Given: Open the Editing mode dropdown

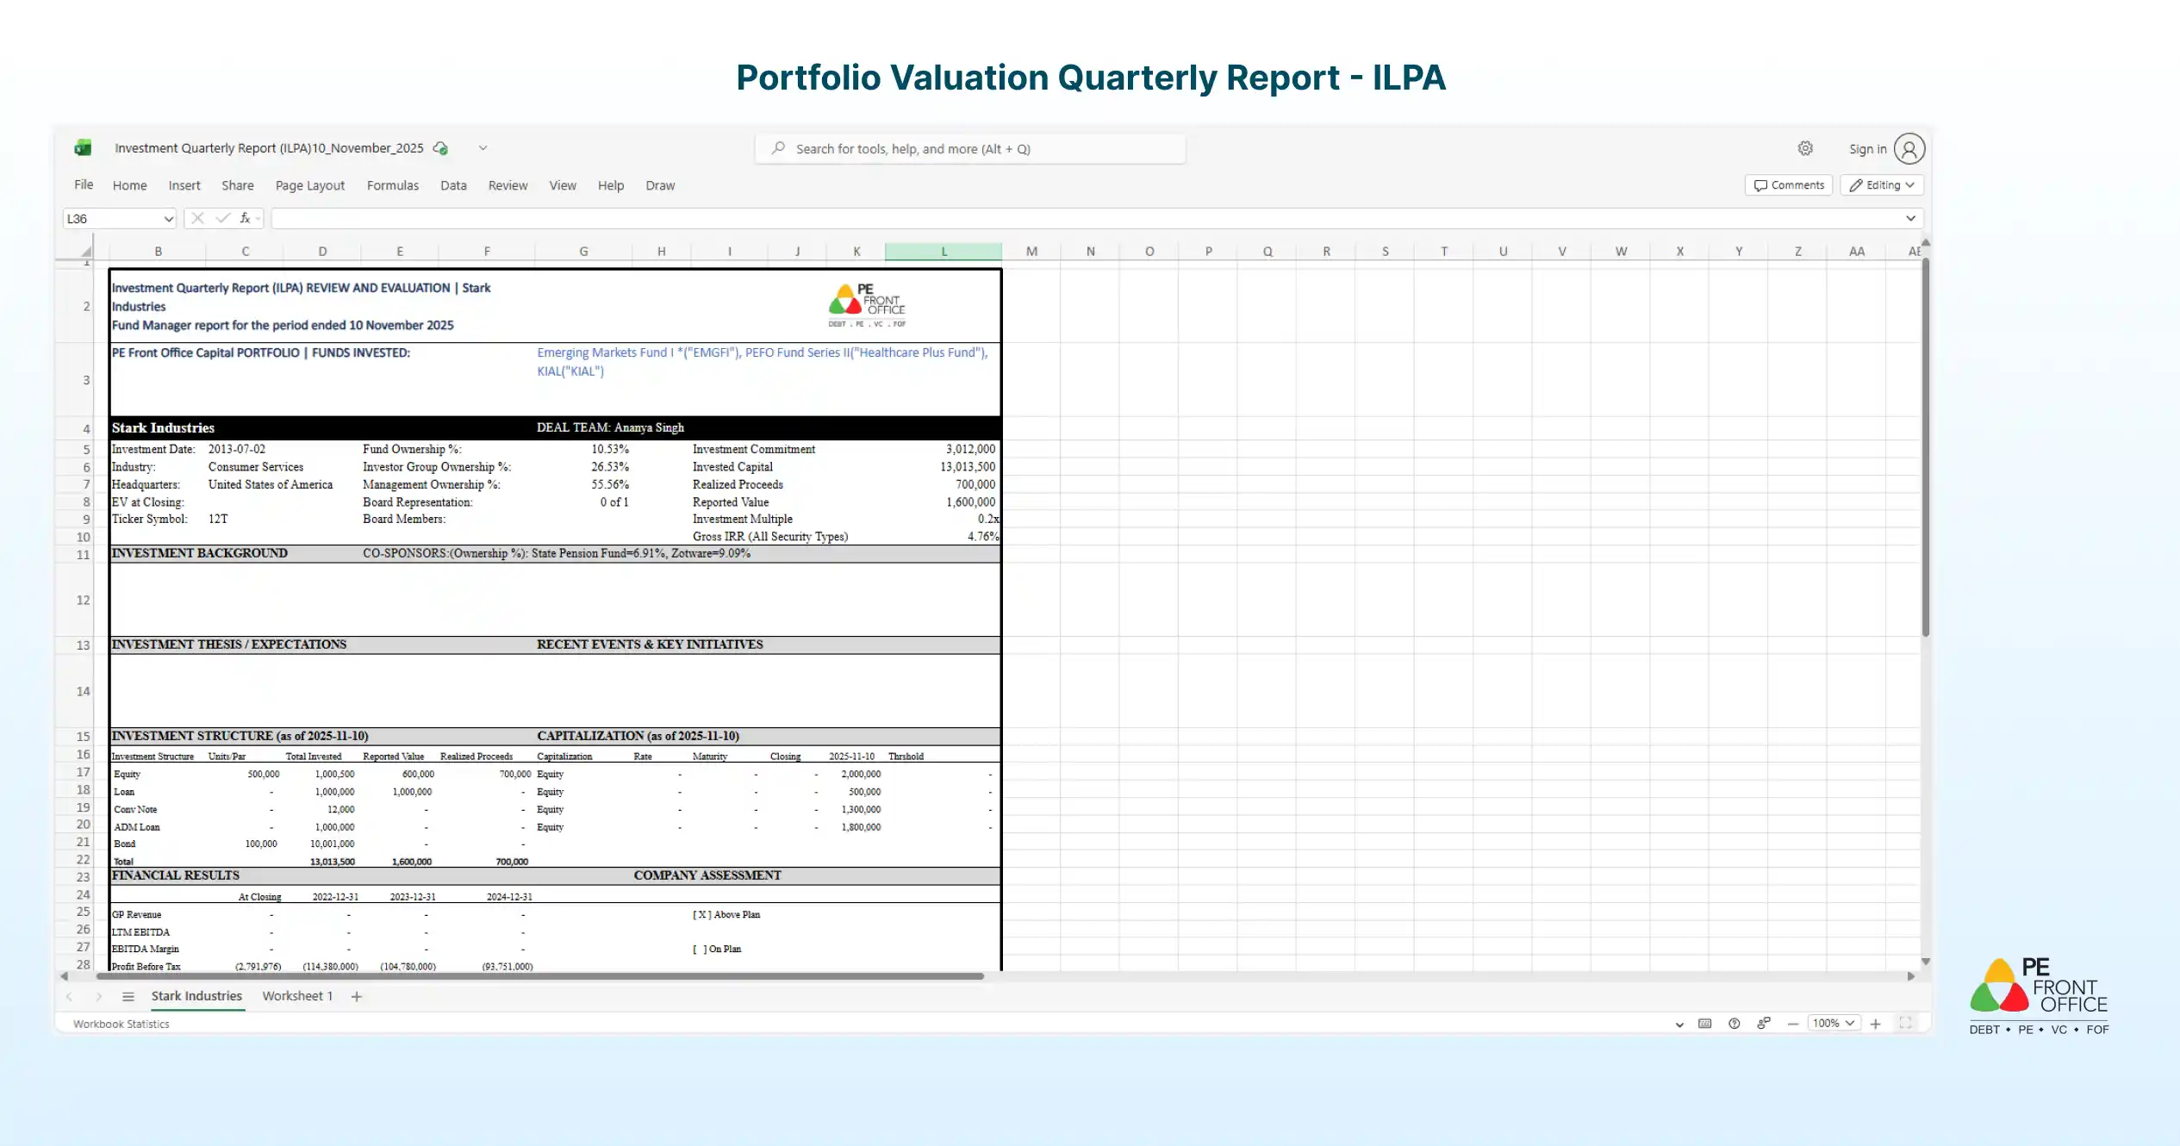Looking at the screenshot, I should (x=1882, y=185).
